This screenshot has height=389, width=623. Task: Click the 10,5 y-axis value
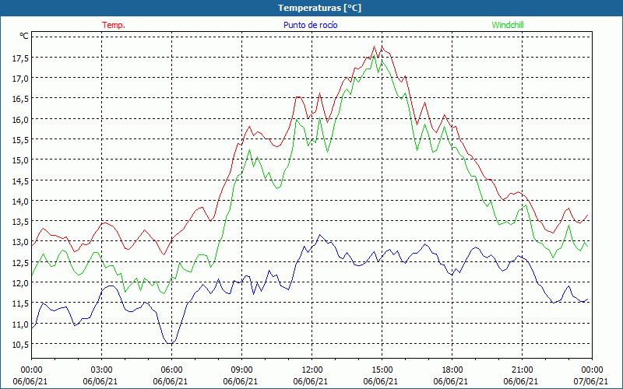(x=21, y=344)
